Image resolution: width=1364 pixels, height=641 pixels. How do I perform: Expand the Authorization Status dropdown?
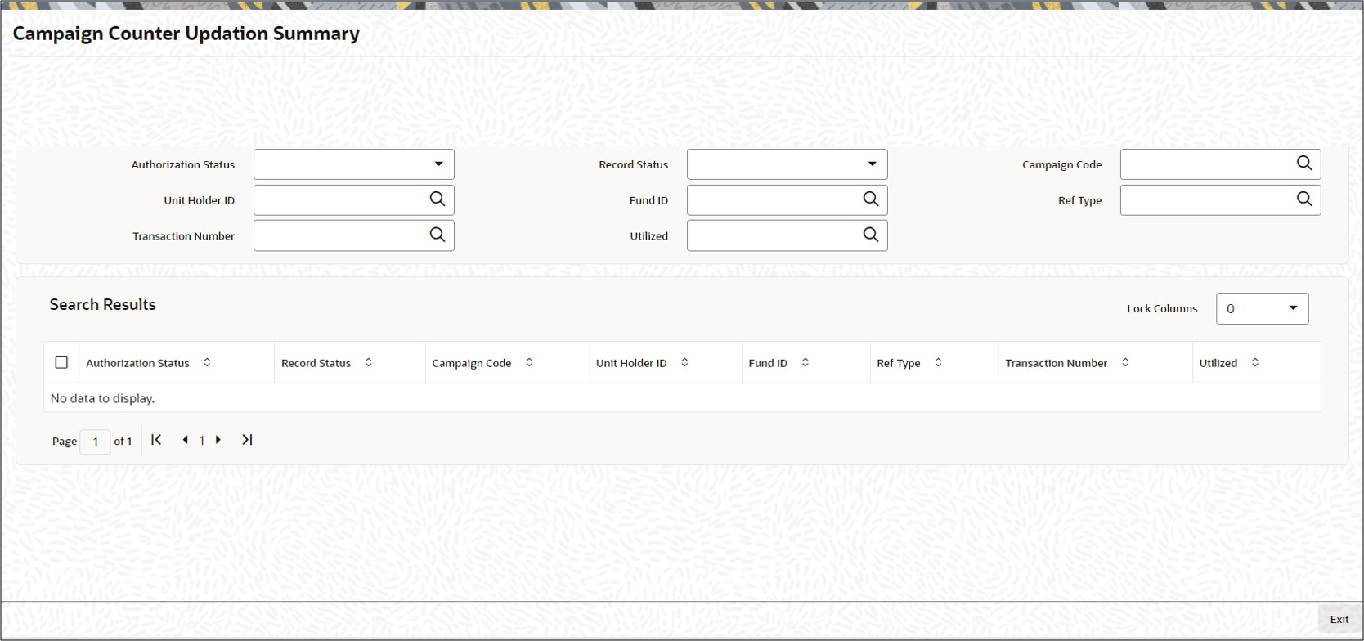tap(439, 164)
